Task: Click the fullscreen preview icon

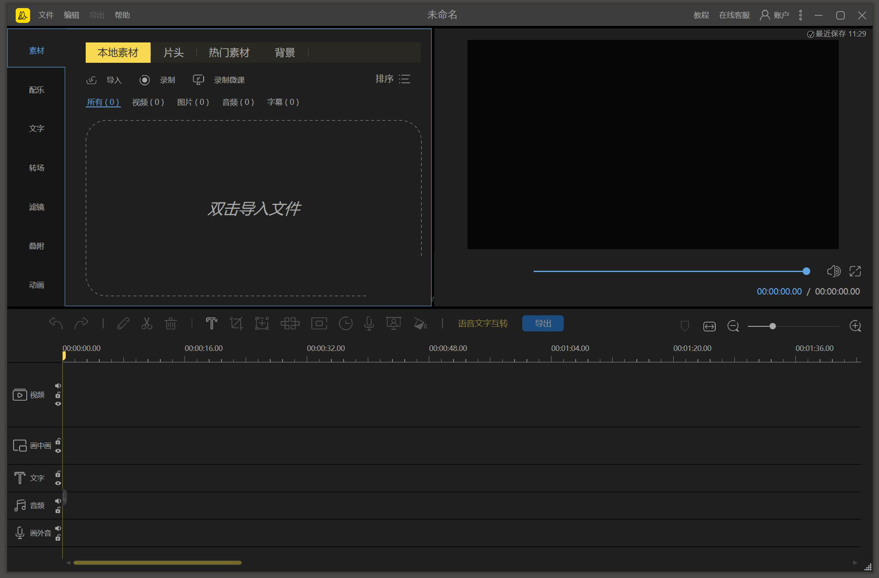Action: pyautogui.click(x=855, y=271)
